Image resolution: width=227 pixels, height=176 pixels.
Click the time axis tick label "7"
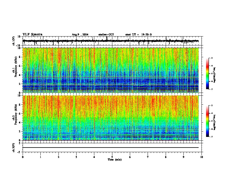(x=148, y=157)
